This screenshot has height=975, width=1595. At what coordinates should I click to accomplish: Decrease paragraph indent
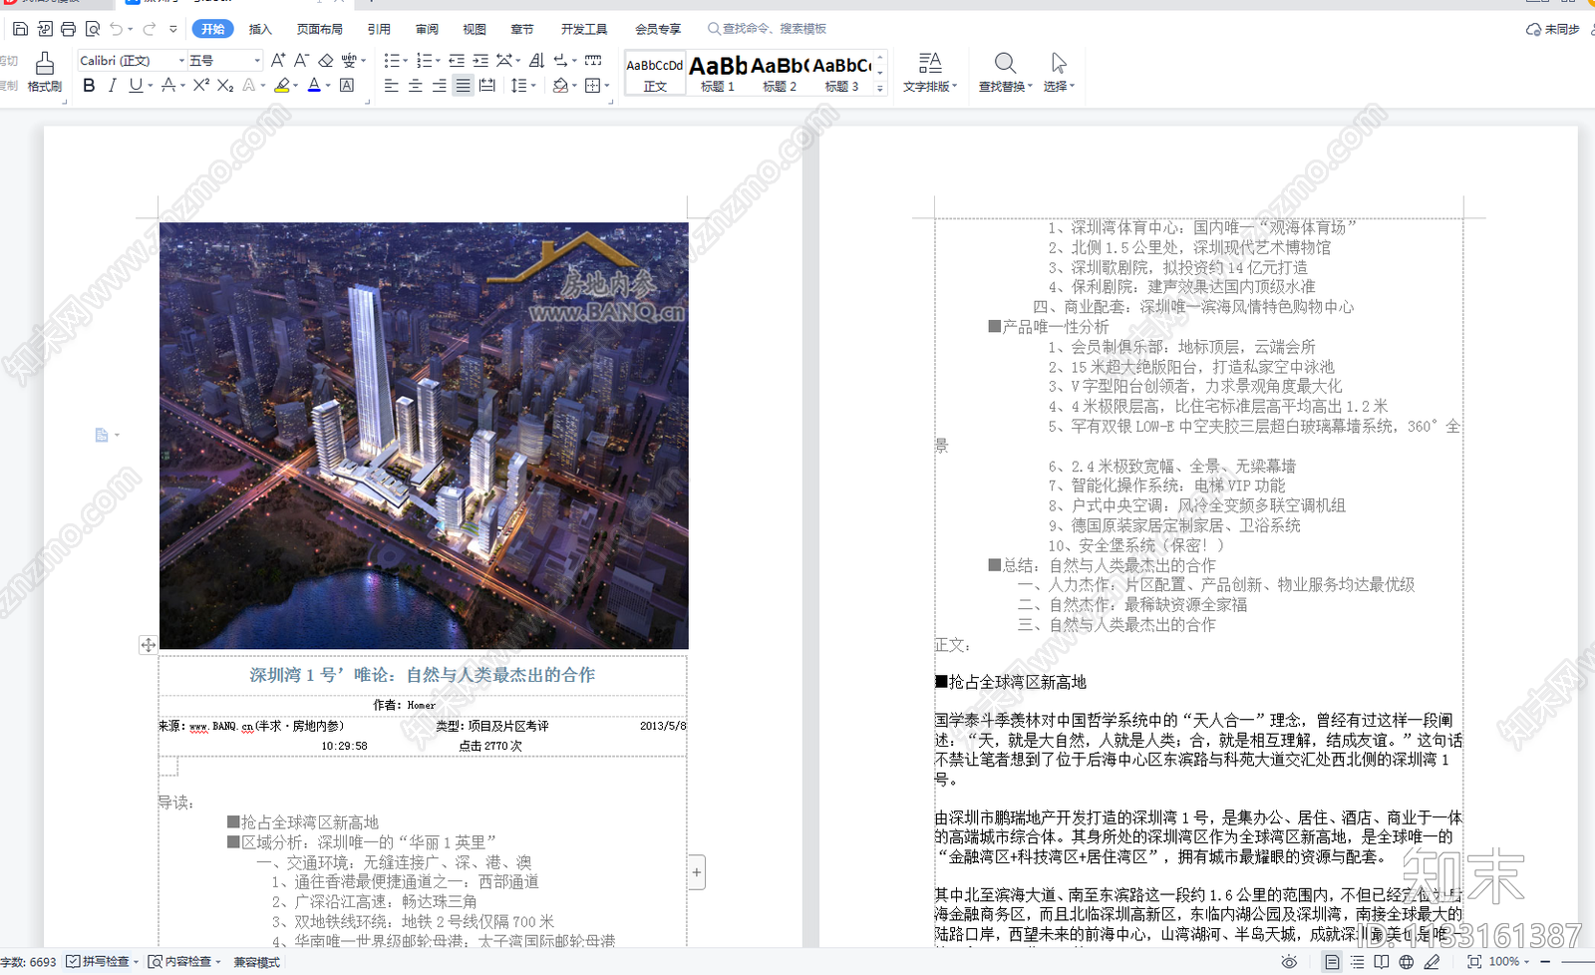pyautogui.click(x=457, y=61)
